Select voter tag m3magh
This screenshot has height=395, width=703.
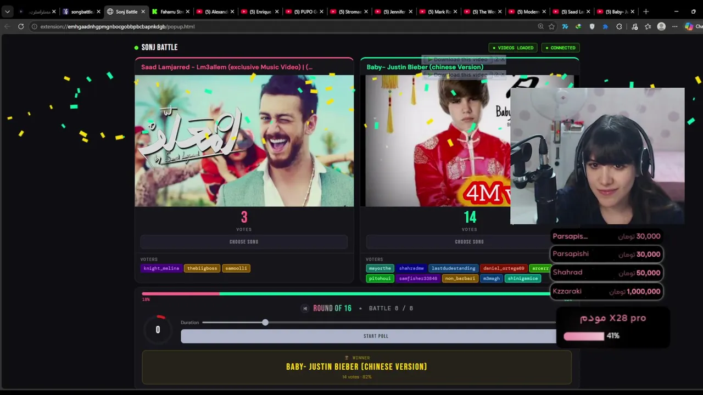[x=492, y=278]
